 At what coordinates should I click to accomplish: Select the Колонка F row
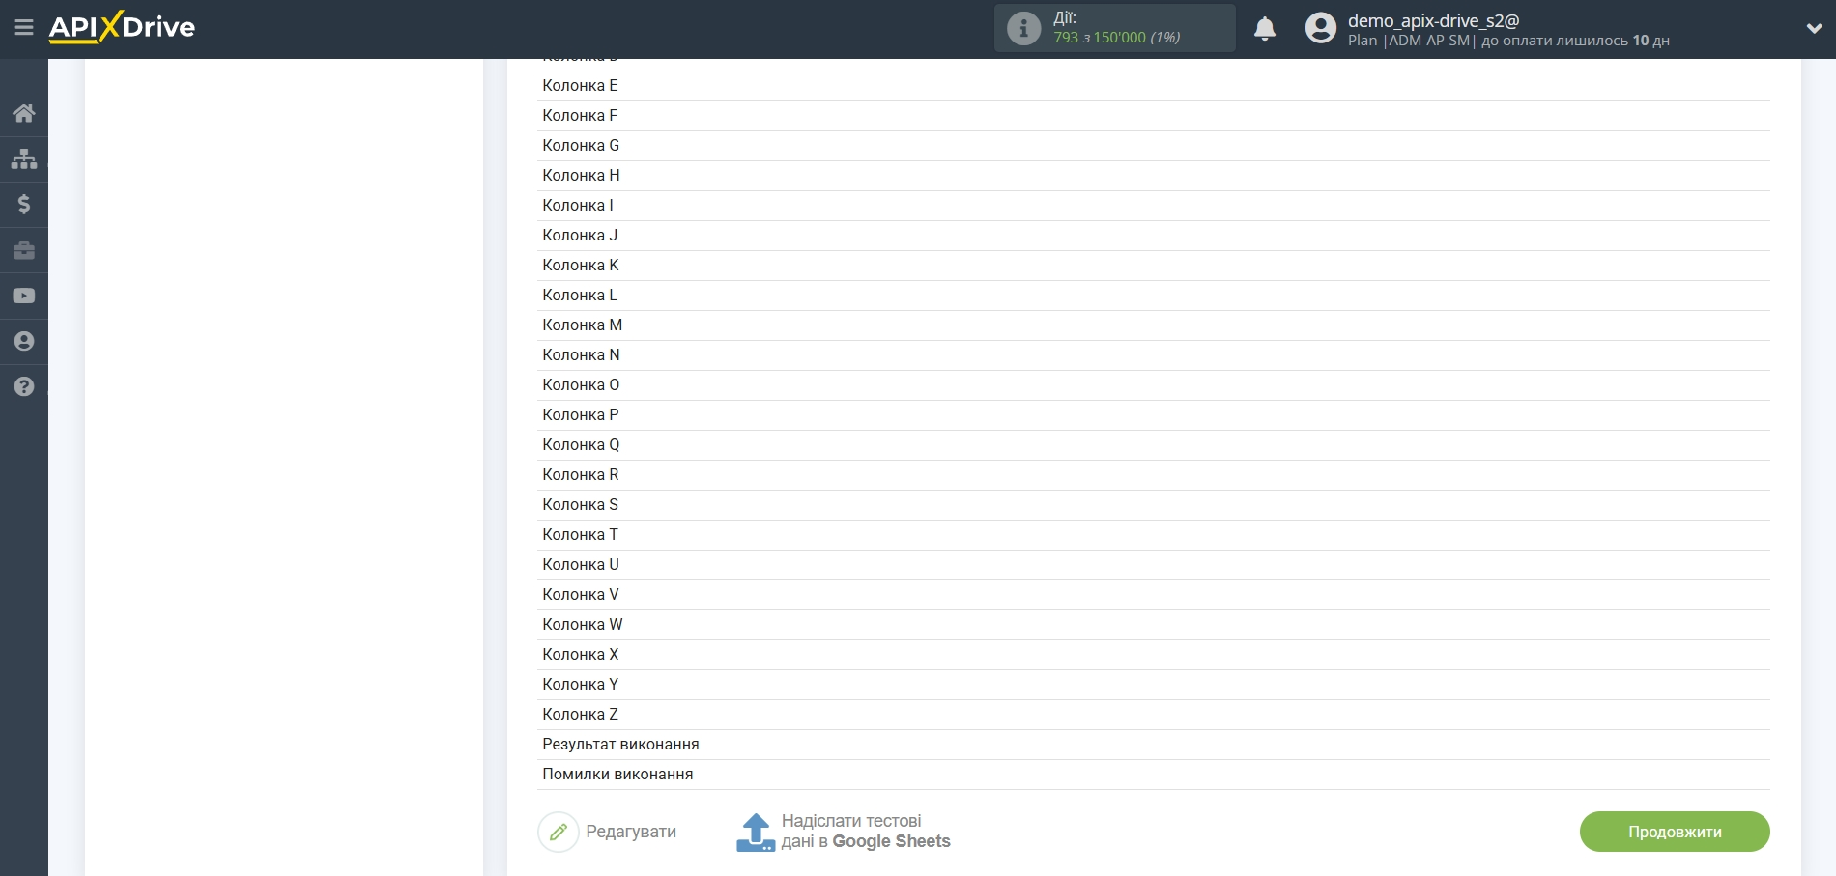click(x=1154, y=116)
